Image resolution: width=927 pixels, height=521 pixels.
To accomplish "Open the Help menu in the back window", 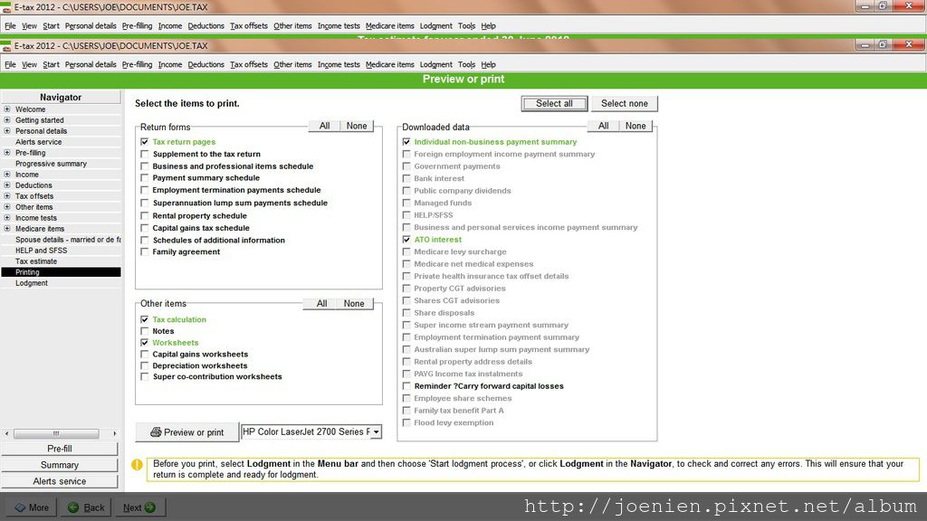I will (x=488, y=26).
